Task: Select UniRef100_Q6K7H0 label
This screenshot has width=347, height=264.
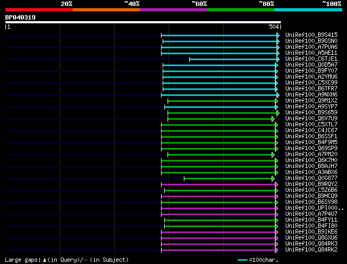Action: click(x=311, y=160)
